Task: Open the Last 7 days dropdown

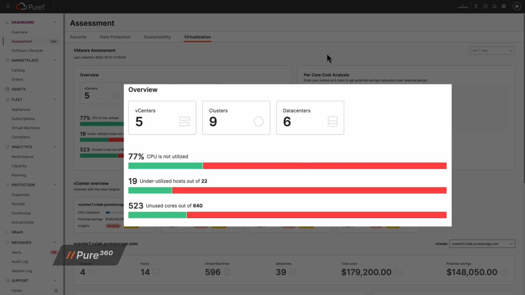Action: 492,50
